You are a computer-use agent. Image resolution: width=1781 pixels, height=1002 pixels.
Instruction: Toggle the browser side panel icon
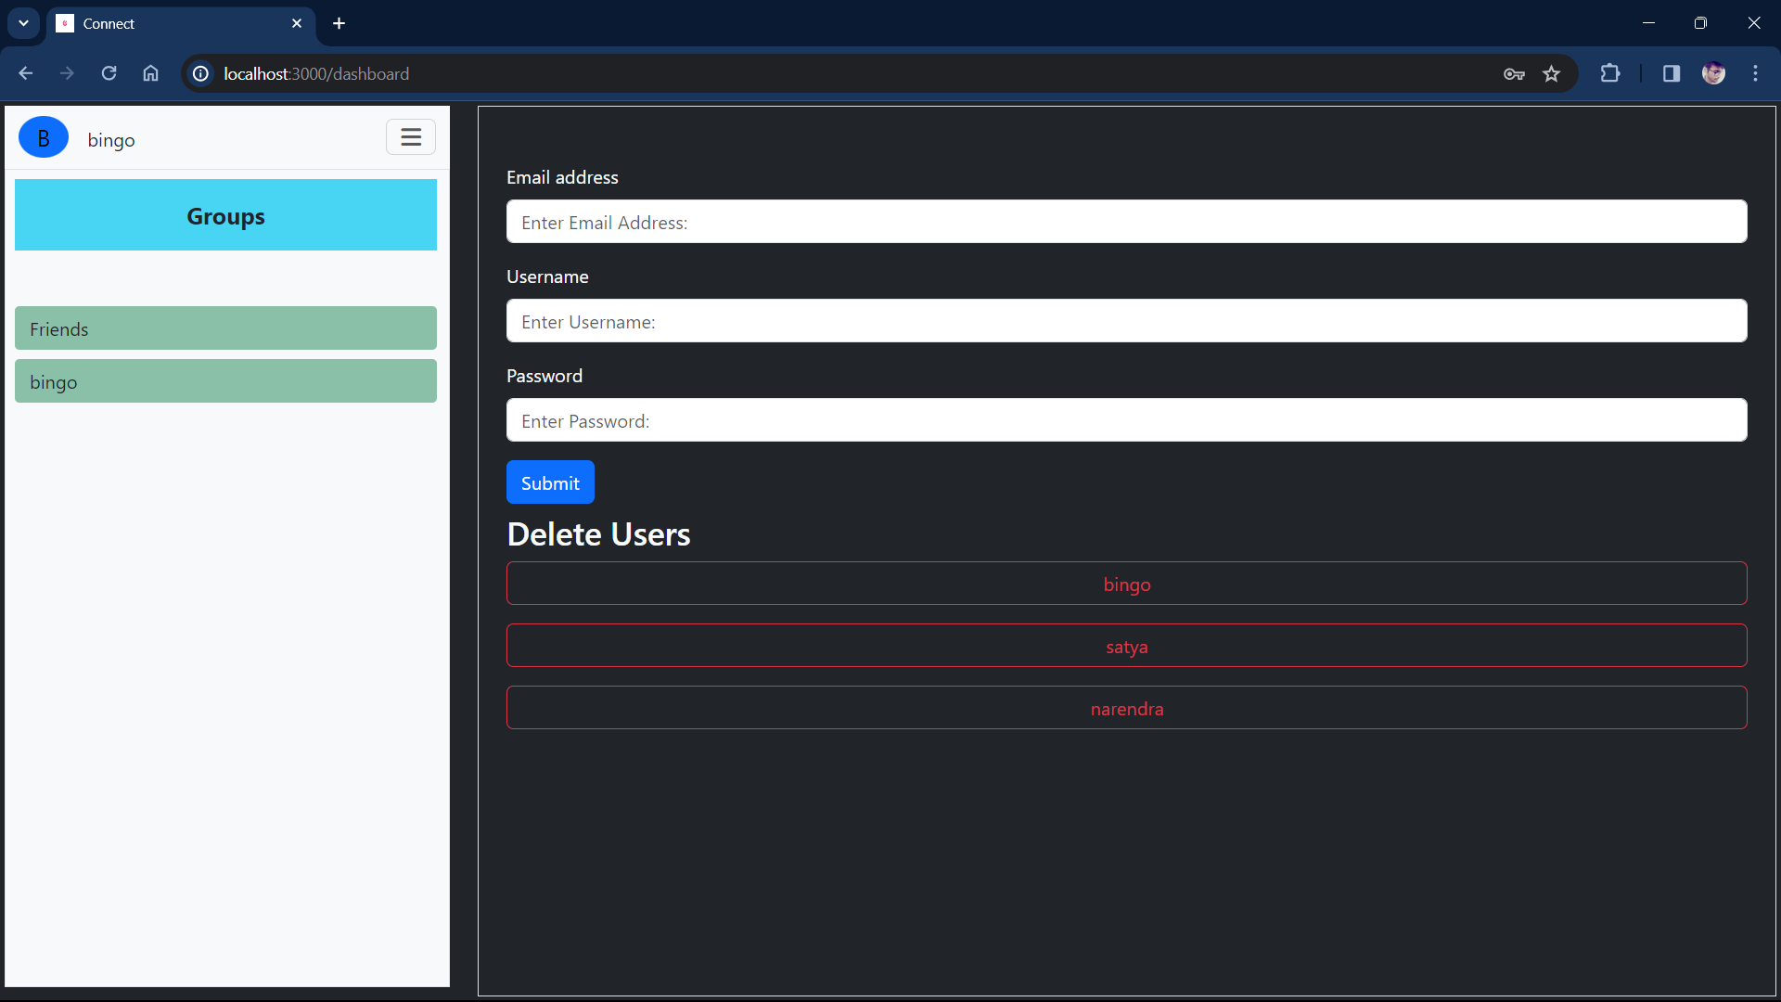click(1671, 73)
